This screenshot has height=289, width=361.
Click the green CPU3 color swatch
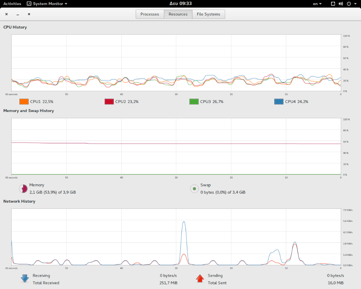[194, 102]
